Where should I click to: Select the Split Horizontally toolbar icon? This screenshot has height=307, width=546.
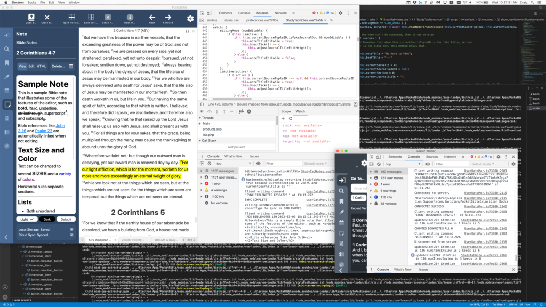[x=71, y=18]
